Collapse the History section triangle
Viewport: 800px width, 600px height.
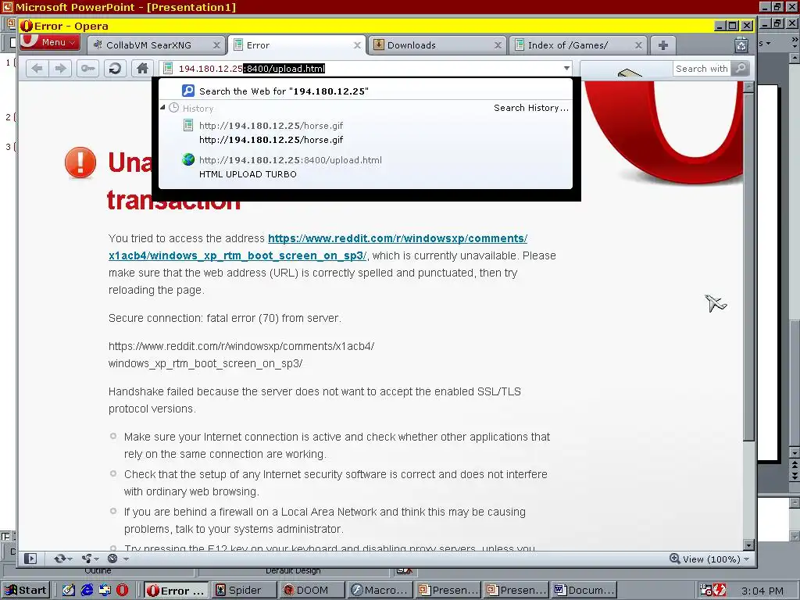162,108
